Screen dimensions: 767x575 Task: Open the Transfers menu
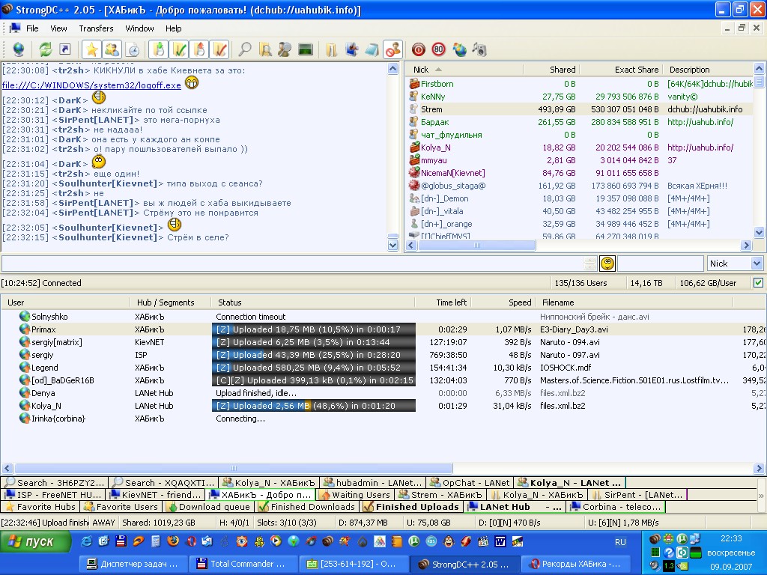tap(96, 28)
